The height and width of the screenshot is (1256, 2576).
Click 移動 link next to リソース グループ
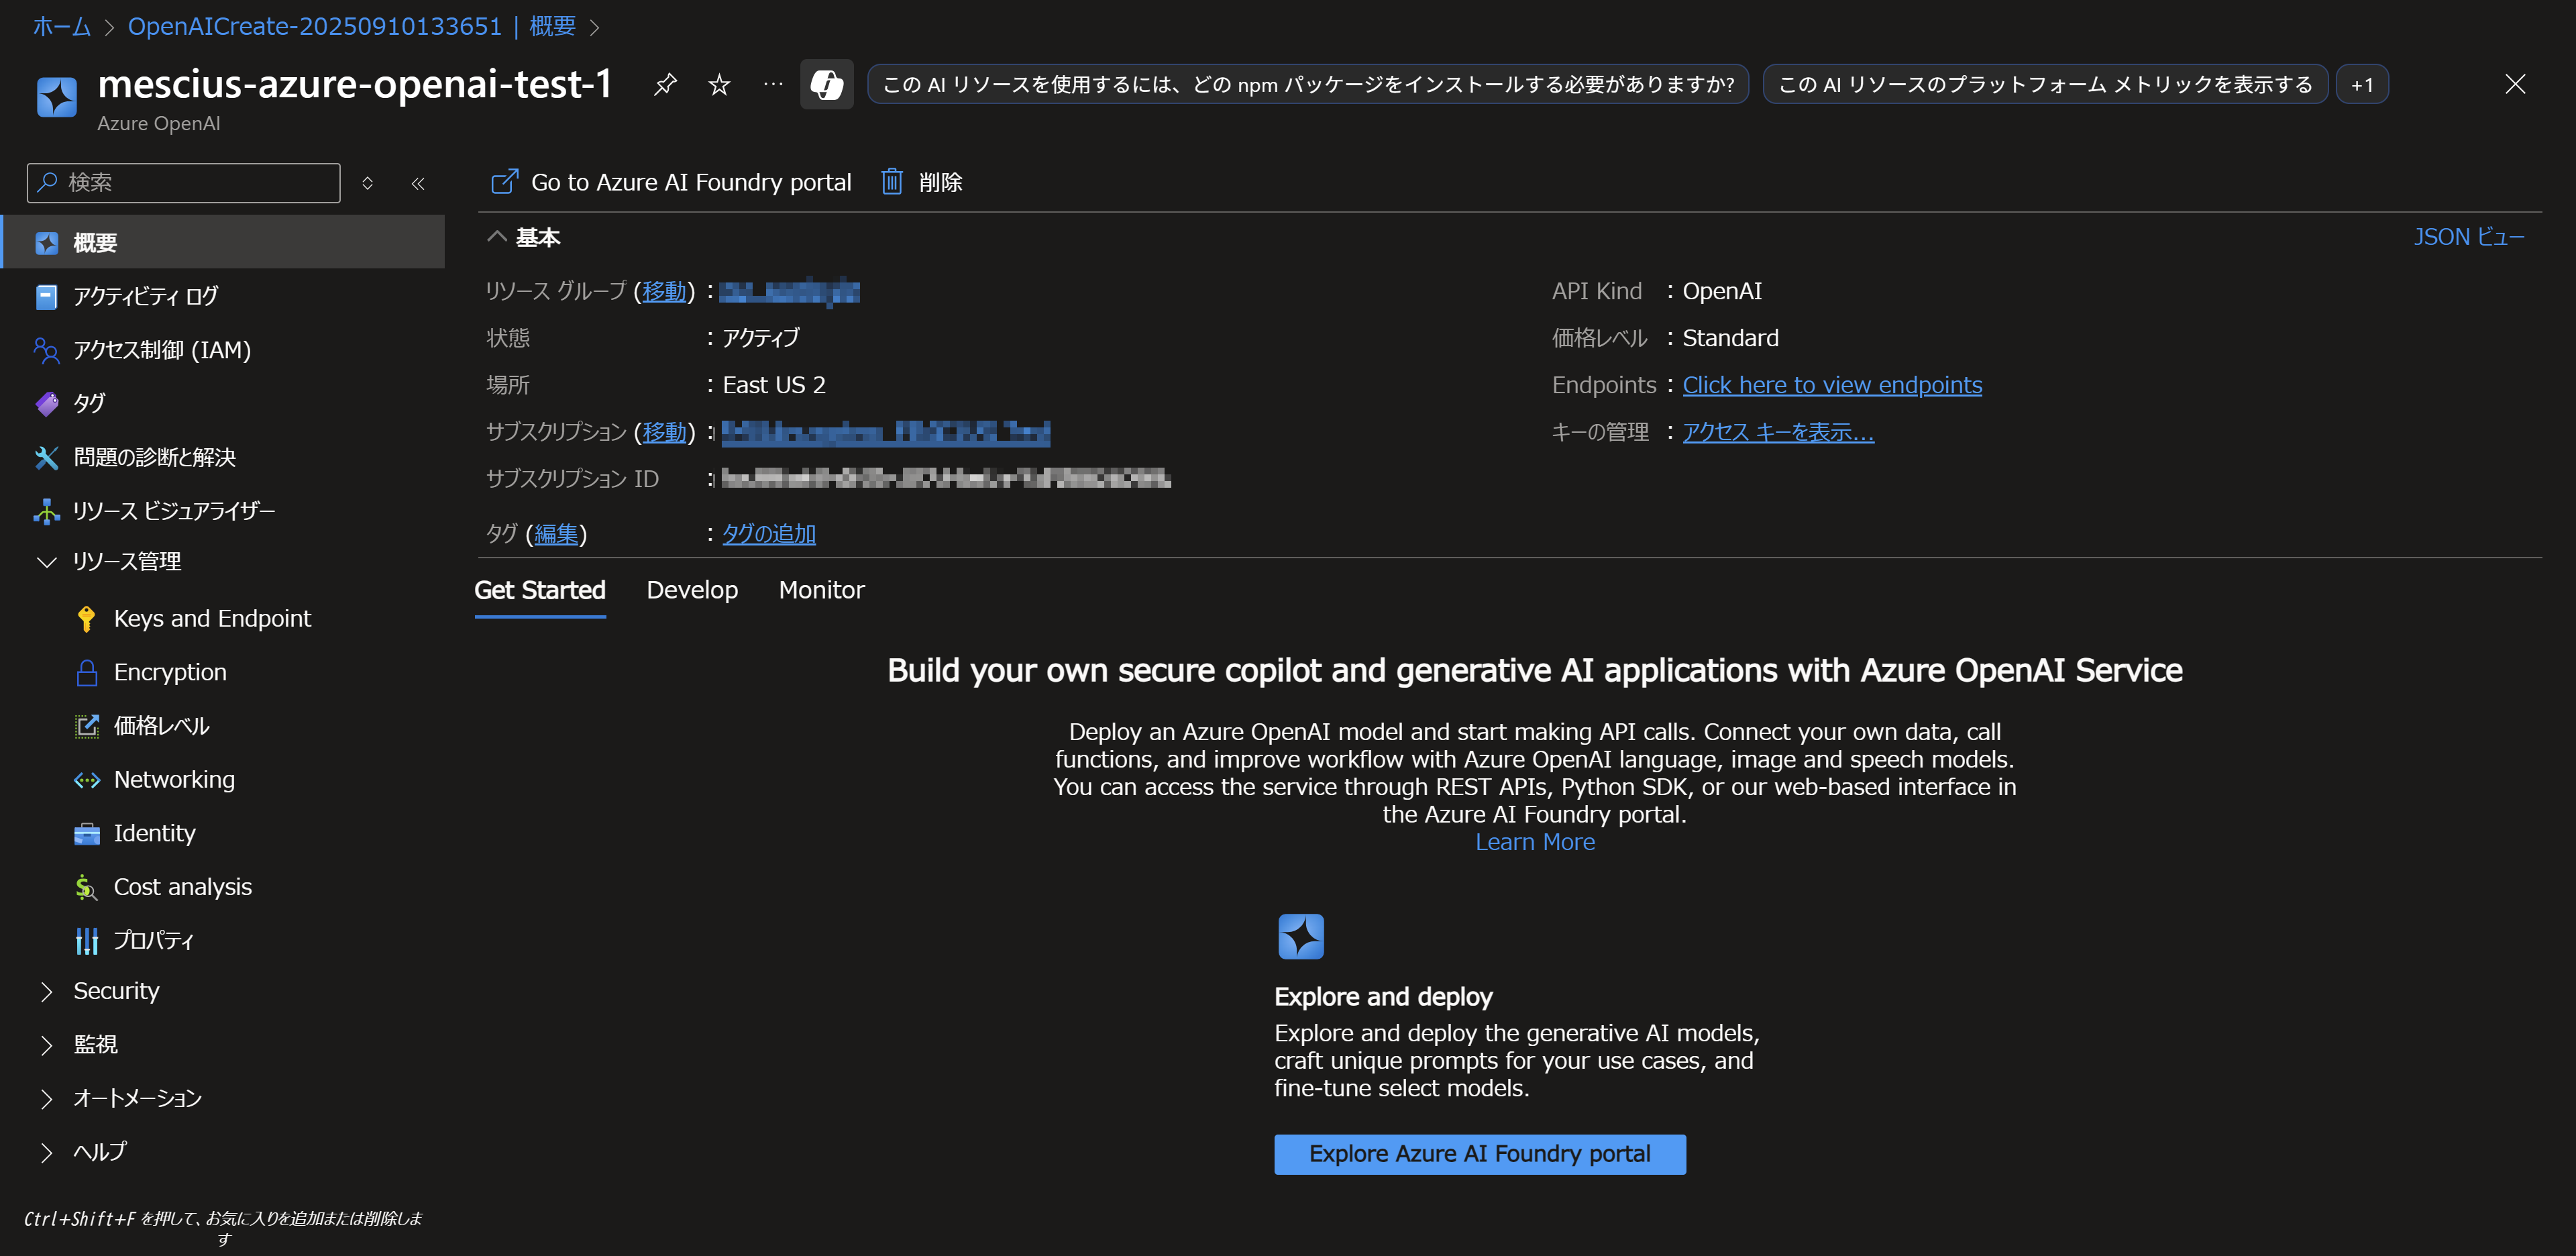point(664,291)
